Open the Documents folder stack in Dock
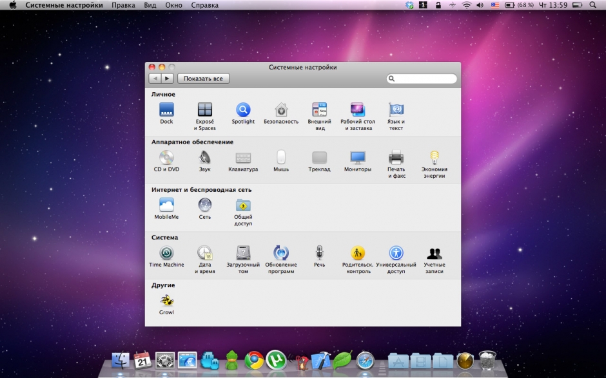 [443, 361]
